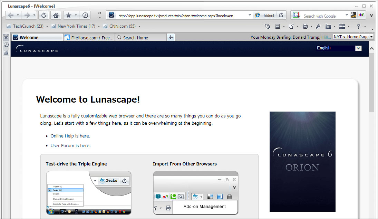This screenshot has height=219, width=378.
Task: Click the close tabs X-folder icon
Action: click(x=328, y=27)
